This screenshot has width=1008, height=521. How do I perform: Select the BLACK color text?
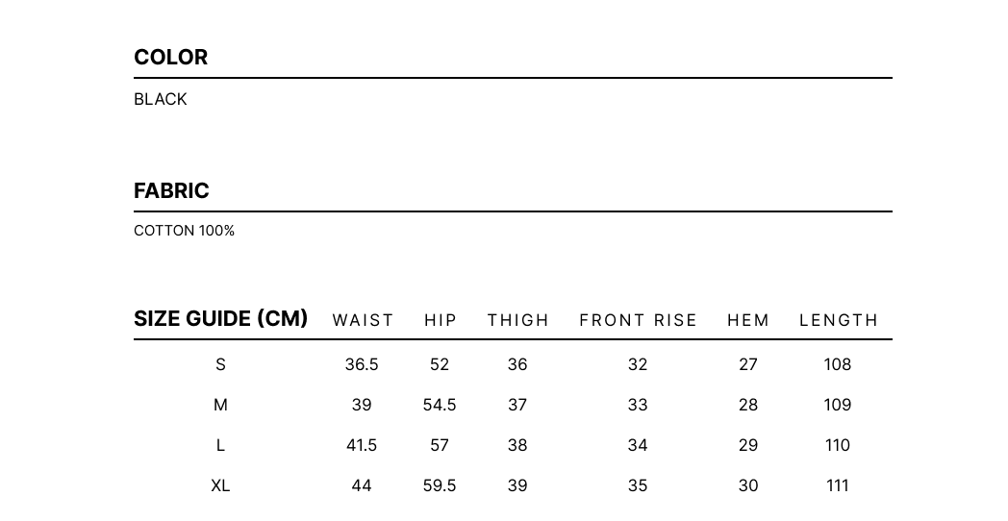[x=160, y=100]
